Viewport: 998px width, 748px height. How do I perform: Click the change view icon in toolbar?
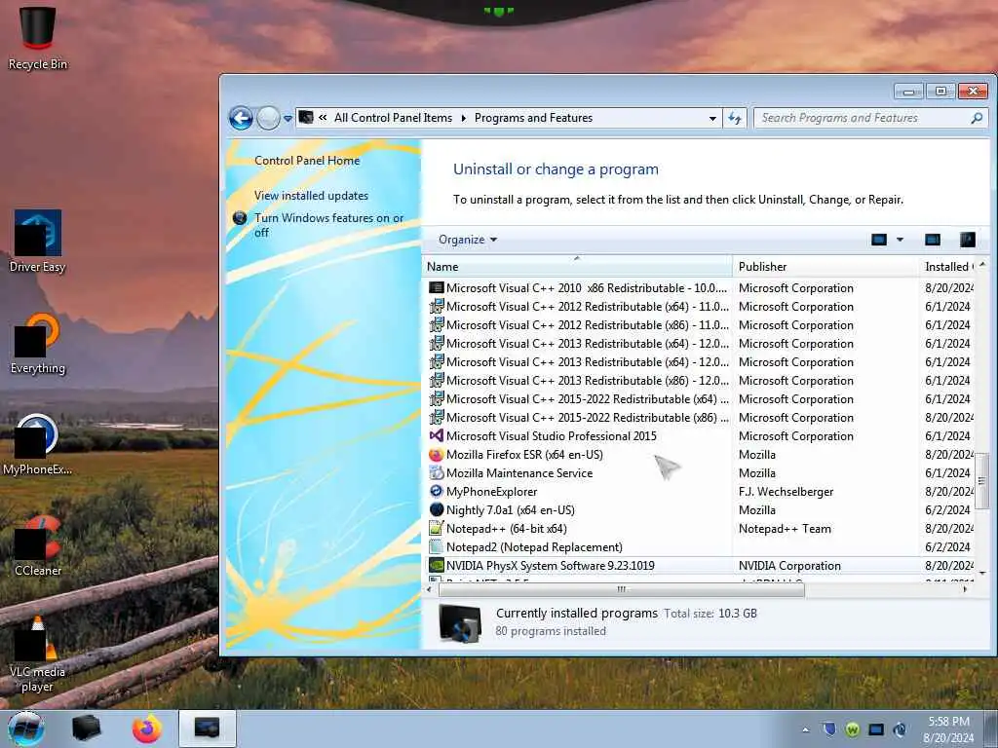pos(879,240)
